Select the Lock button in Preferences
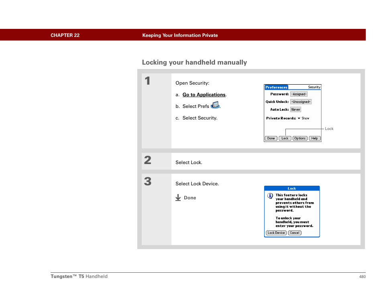The image size is (383, 296). [x=285, y=138]
